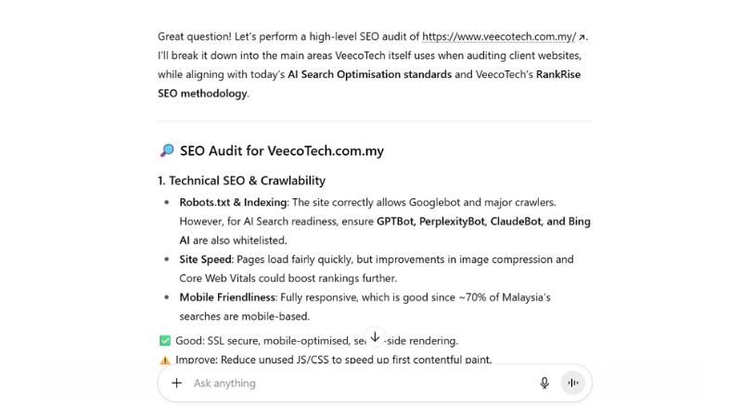Screen dimensions: 742x417
Task: Click the Technical SEO & Crawlability heading
Action: pyautogui.click(x=241, y=181)
